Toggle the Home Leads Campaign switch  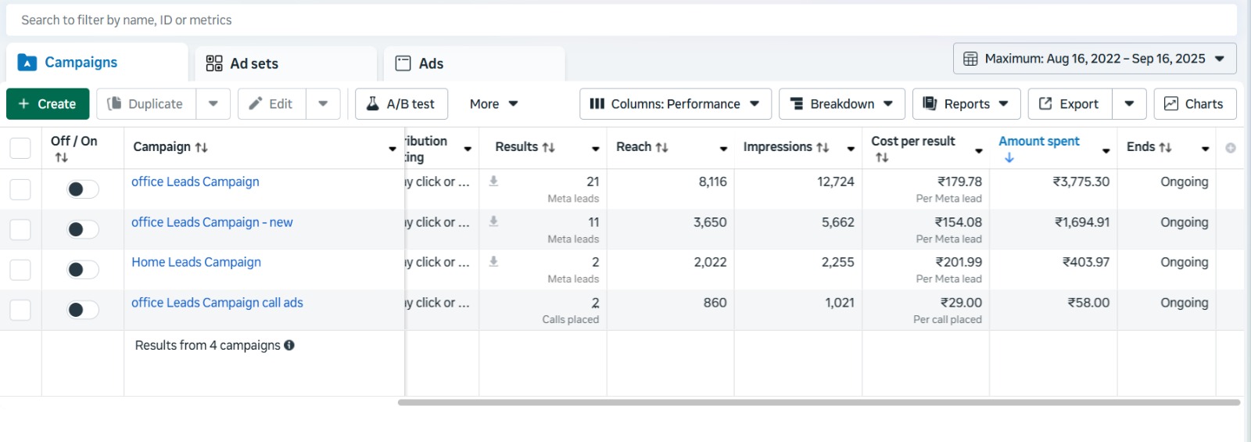click(x=82, y=270)
